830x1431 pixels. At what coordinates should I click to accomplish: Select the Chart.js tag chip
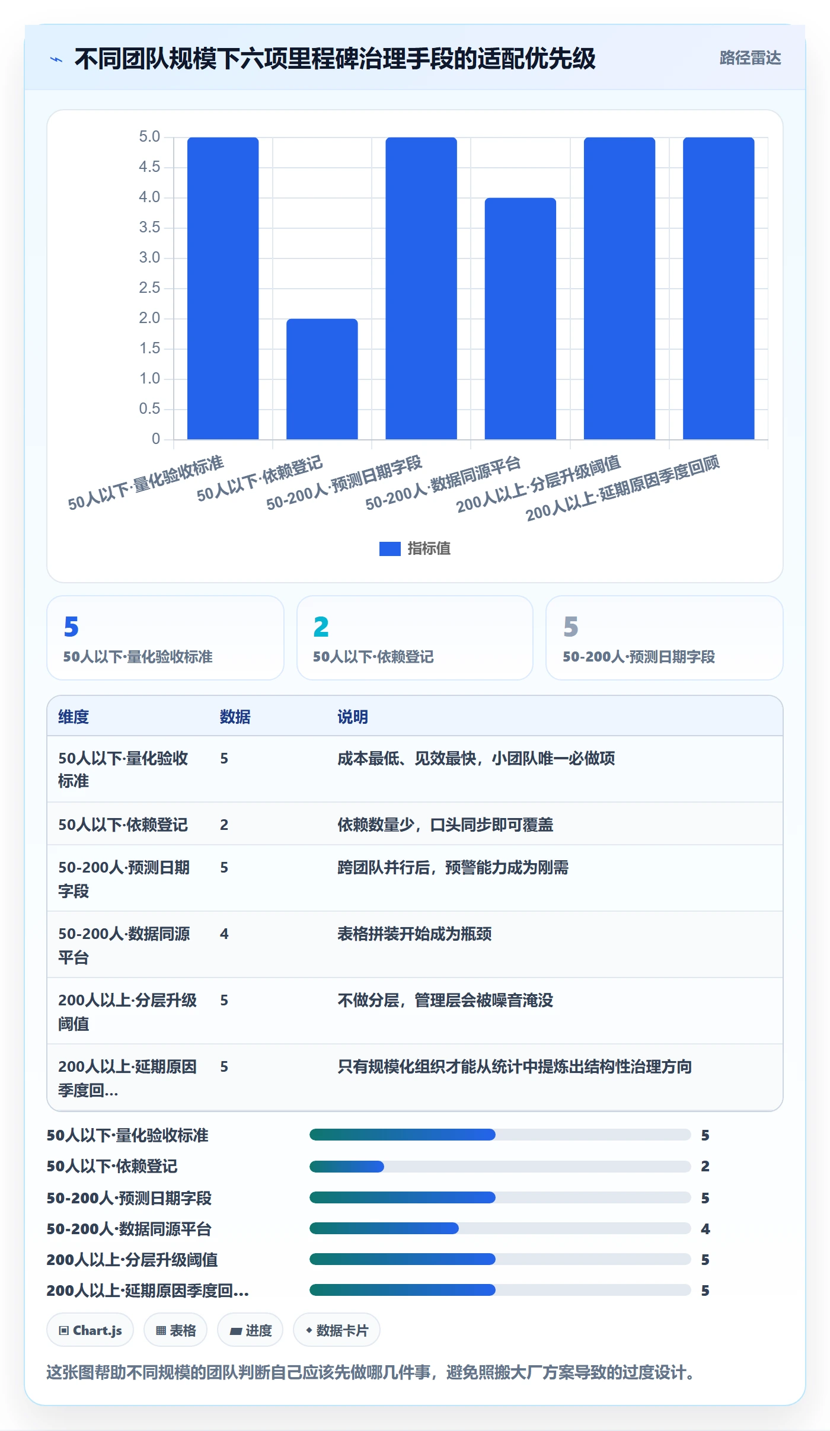tap(90, 1330)
